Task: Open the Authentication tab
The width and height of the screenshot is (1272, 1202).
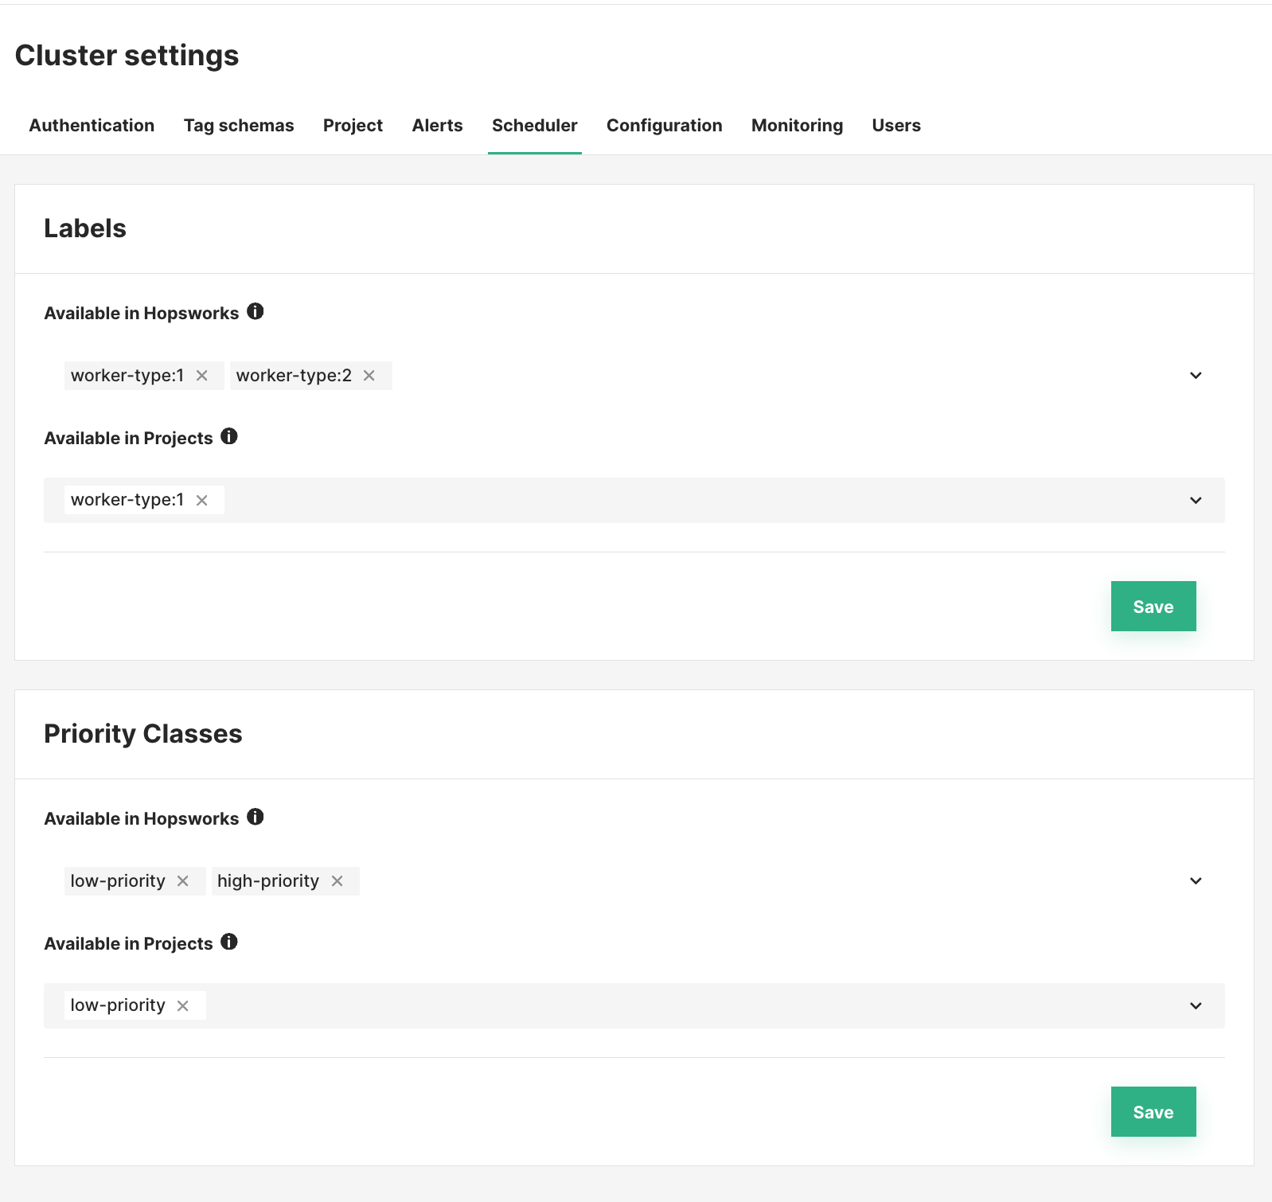Action: [x=92, y=125]
